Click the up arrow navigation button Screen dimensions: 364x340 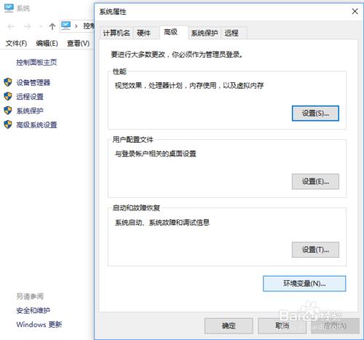[52, 26]
